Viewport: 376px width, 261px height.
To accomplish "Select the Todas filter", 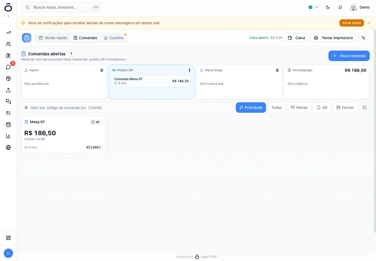I will [x=277, y=107].
